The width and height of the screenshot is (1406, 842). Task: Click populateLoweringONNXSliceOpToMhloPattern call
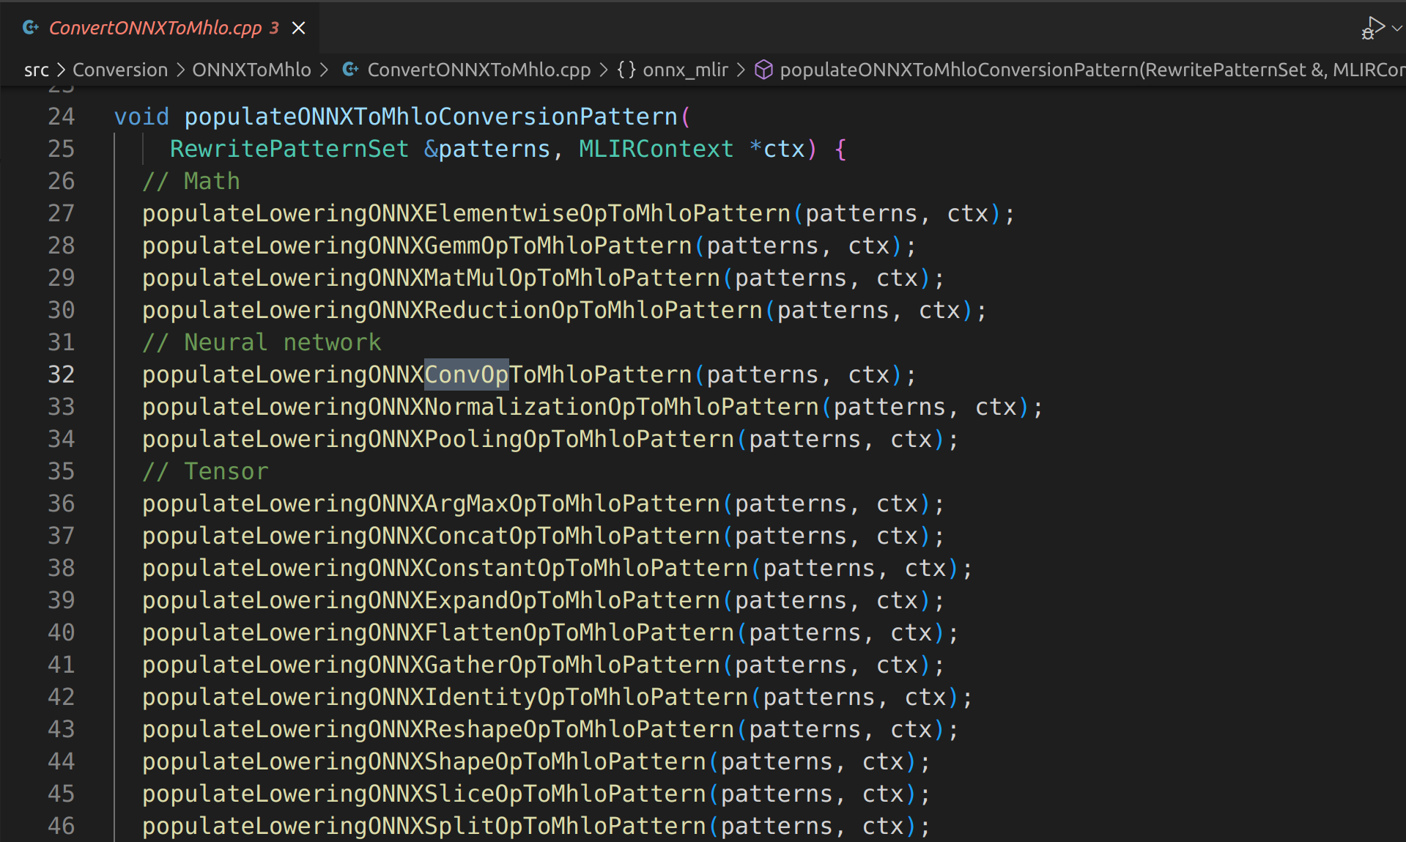coord(424,794)
